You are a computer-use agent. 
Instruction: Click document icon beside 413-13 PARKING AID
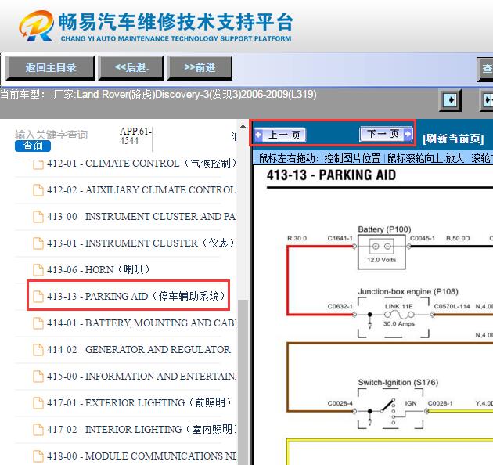tap(38, 297)
